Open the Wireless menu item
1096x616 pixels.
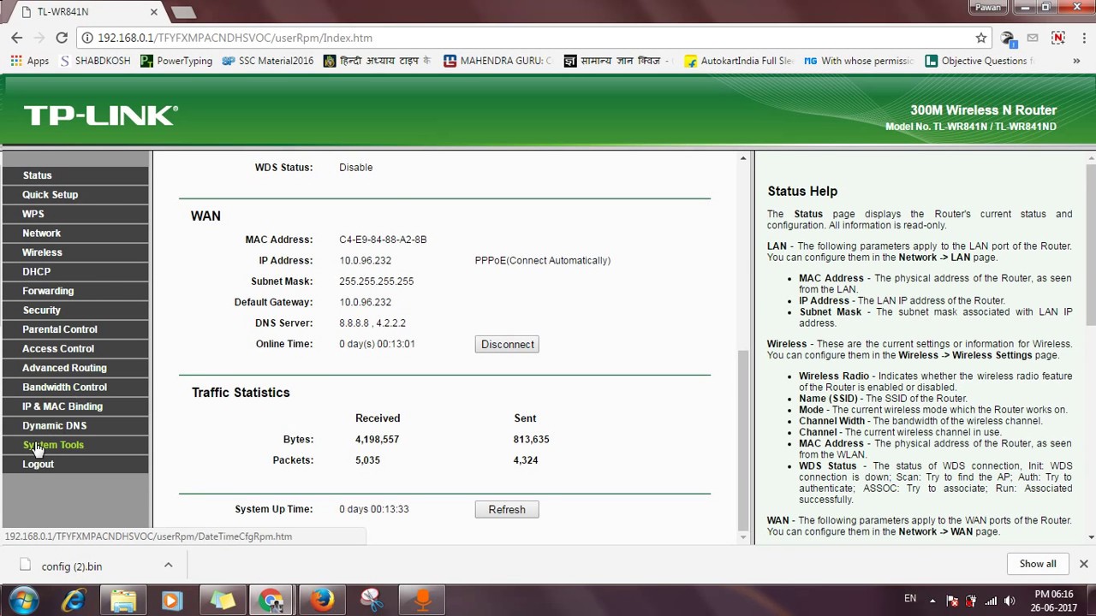pyautogui.click(x=75, y=252)
